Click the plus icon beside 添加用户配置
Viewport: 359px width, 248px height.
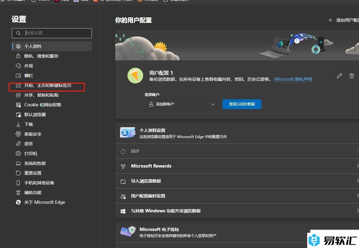tap(330, 20)
